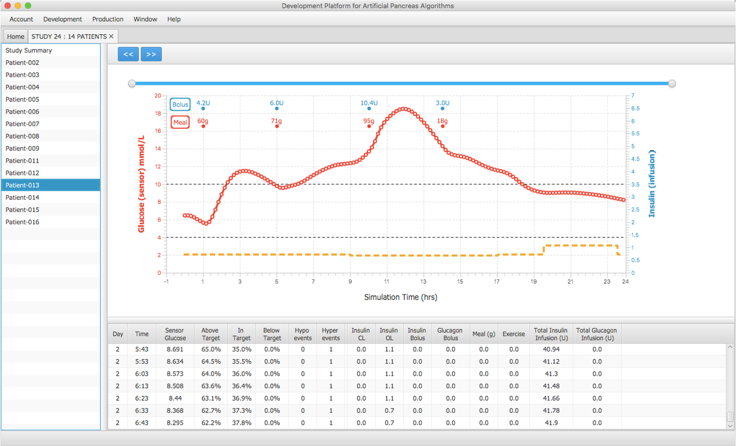Close the STUDY 24 tab
This screenshot has width=736, height=446.
click(x=111, y=37)
